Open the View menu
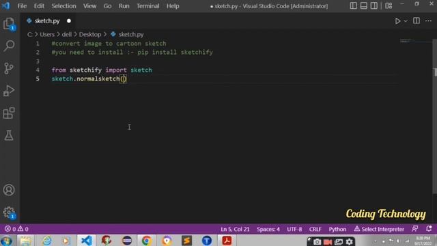437x246 pixels. coord(89,6)
